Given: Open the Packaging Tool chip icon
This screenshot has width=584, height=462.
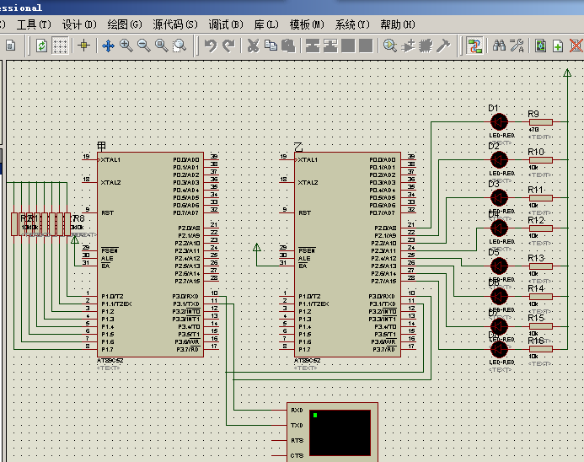Looking at the screenshot, I should (x=426, y=46).
